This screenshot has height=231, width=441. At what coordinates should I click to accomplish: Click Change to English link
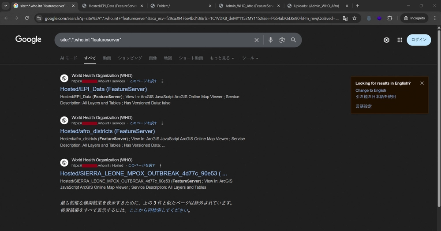(x=371, y=90)
